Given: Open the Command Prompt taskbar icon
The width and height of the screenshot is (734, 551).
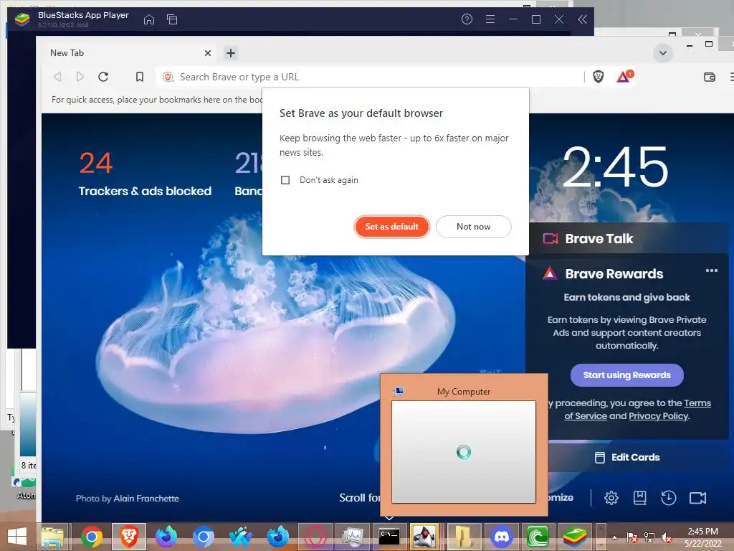Looking at the screenshot, I should [x=389, y=537].
